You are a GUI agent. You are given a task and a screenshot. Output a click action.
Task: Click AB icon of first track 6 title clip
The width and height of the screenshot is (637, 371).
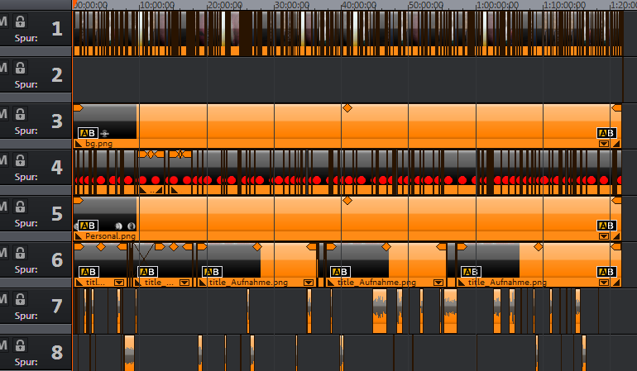click(x=88, y=272)
